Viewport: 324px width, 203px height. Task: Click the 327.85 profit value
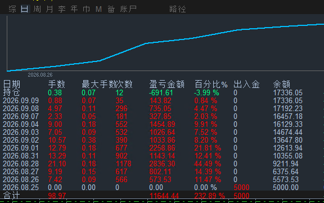(160, 116)
